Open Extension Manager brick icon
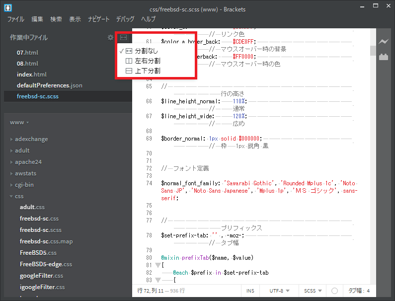Image resolution: width=395 pixels, height=301 pixels. pyautogui.click(x=384, y=57)
